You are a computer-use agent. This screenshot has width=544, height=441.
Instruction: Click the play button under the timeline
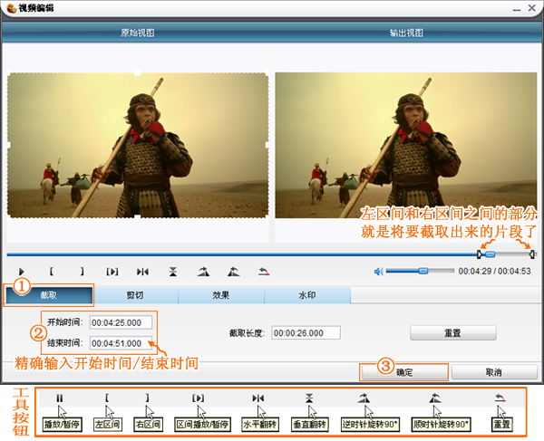tap(22, 272)
